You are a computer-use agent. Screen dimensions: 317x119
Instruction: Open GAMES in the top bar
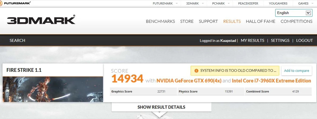pos(303,3)
